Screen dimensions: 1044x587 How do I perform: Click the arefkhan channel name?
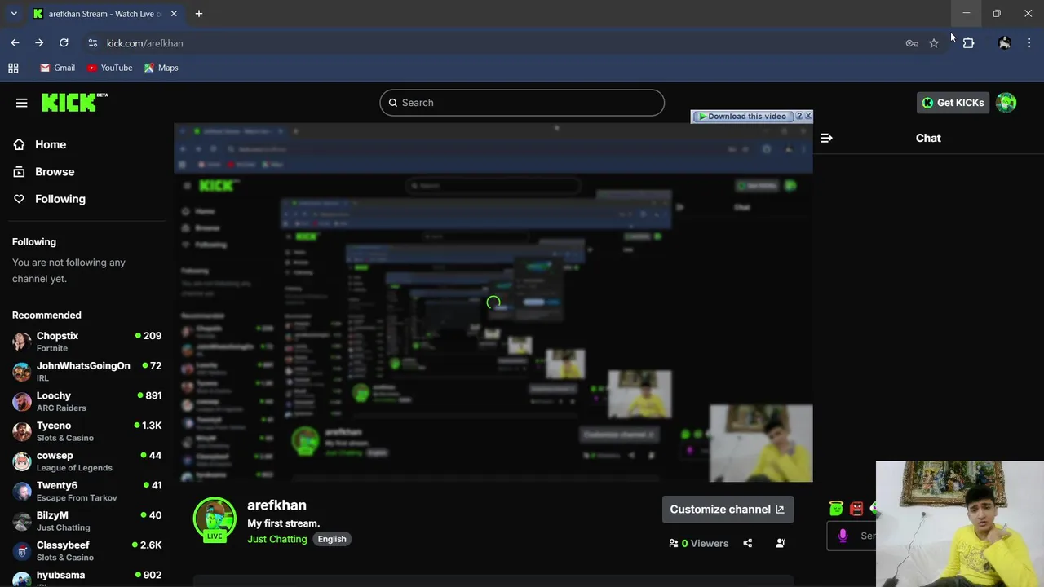click(276, 505)
